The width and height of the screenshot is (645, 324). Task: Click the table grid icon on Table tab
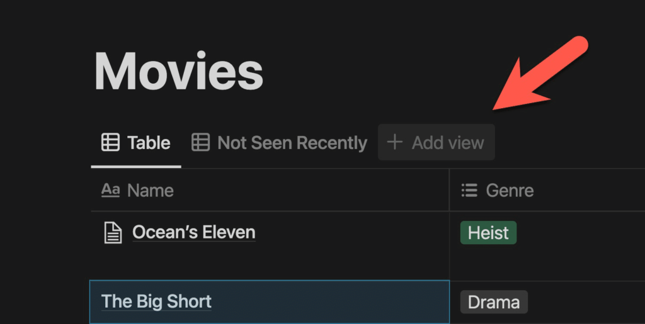(110, 142)
